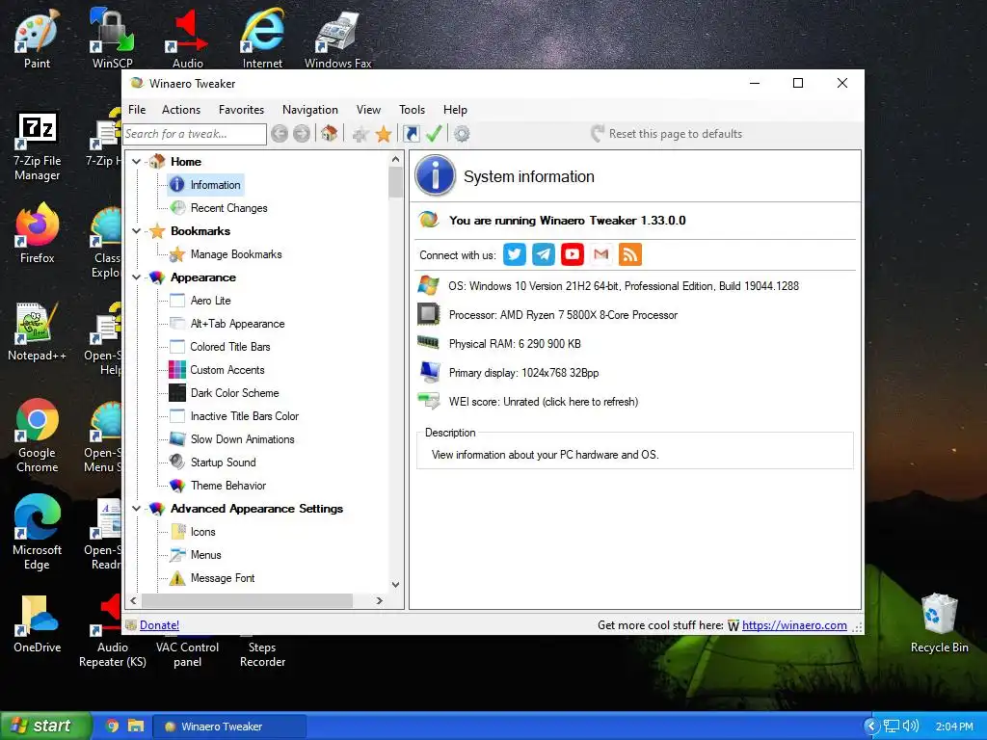Click Winaero Tweaker taskbar button
Image resolution: width=987 pixels, height=740 pixels.
(229, 727)
